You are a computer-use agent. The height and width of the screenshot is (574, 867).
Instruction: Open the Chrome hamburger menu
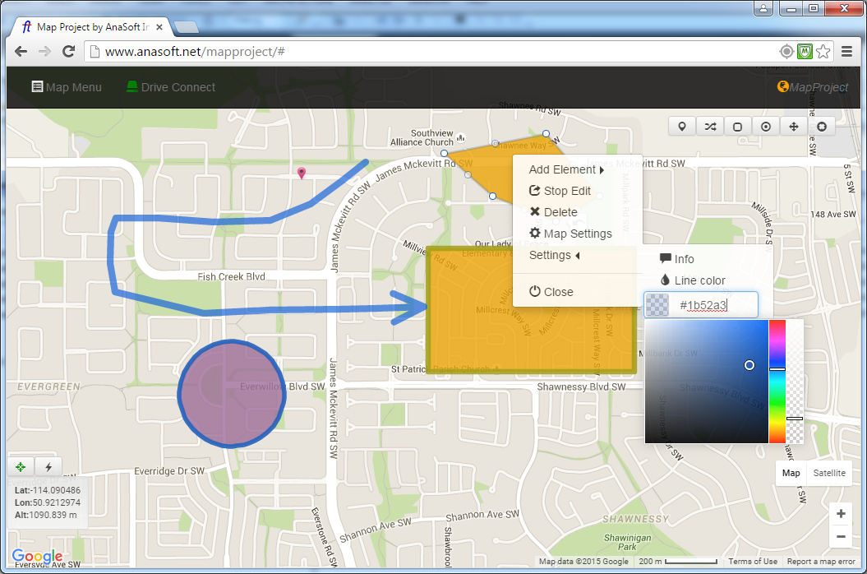846,52
